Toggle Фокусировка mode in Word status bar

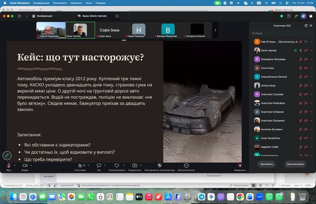pos(239,185)
